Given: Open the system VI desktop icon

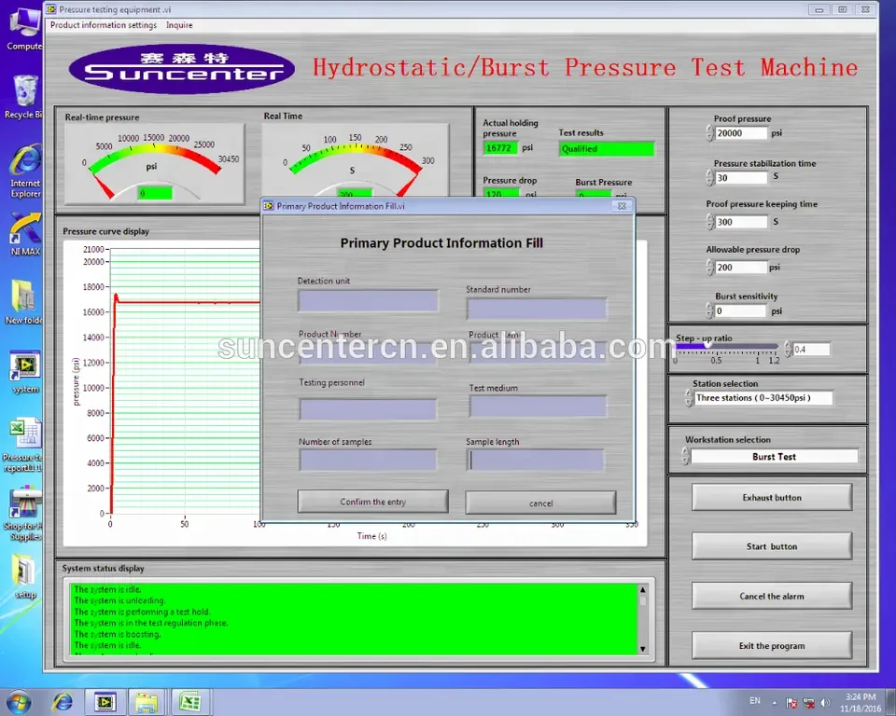Looking at the screenshot, I should coord(23,366).
